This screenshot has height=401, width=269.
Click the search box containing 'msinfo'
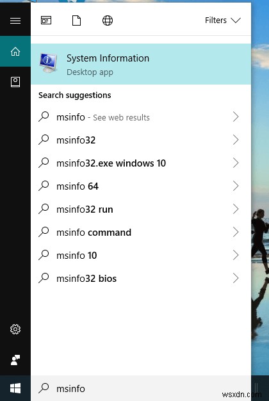[141, 388]
